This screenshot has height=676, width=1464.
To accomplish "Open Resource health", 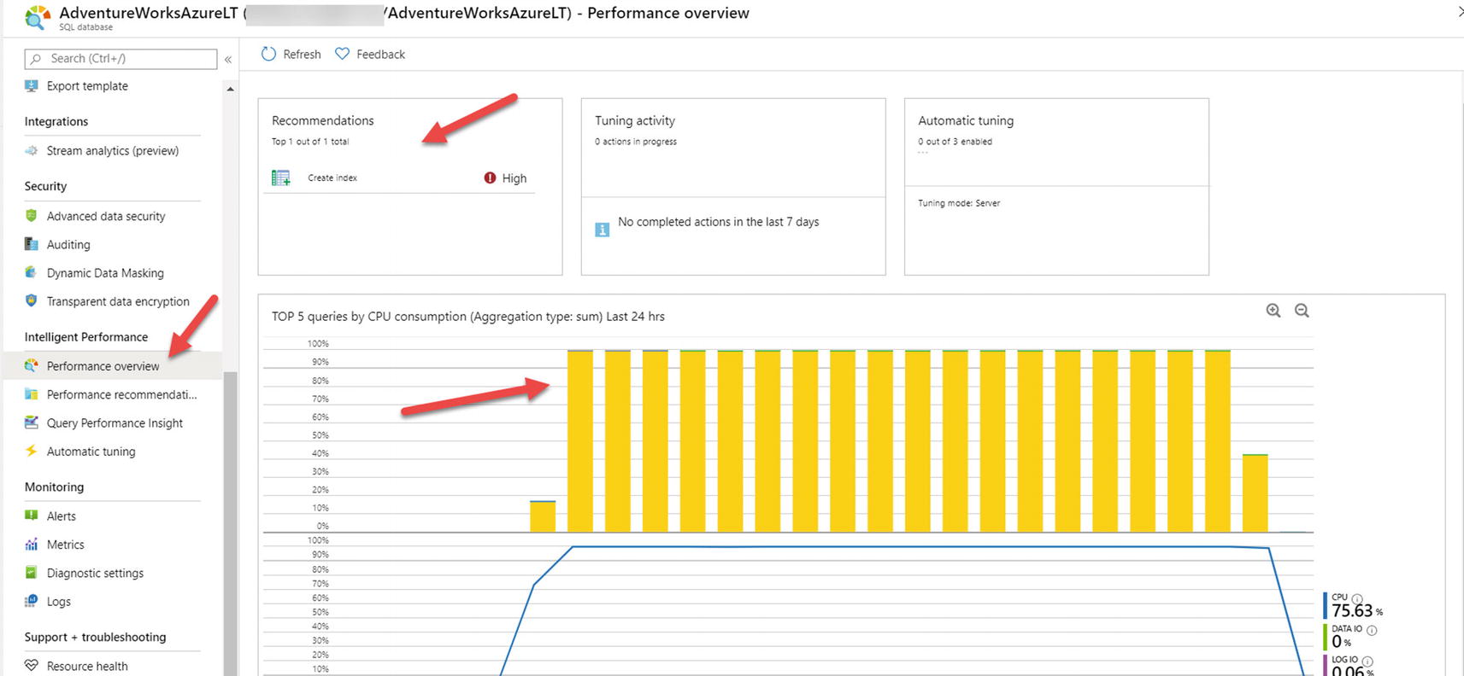I will [87, 667].
